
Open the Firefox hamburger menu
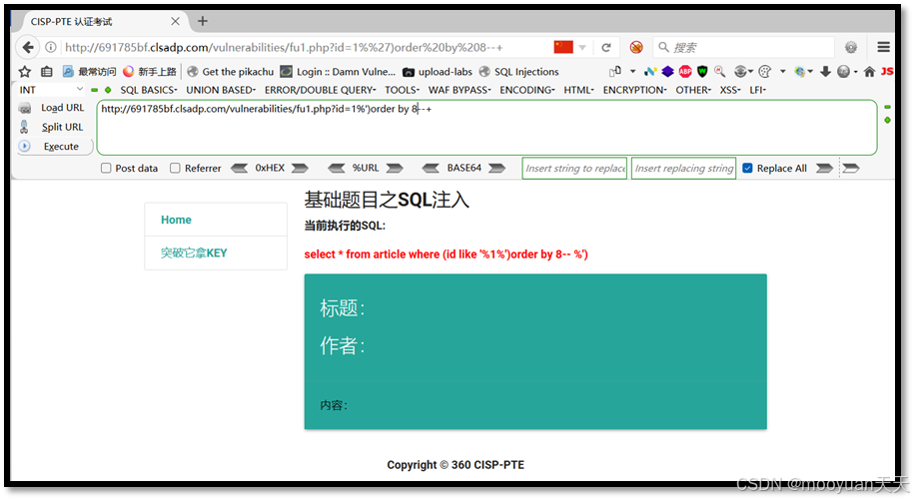pyautogui.click(x=884, y=47)
